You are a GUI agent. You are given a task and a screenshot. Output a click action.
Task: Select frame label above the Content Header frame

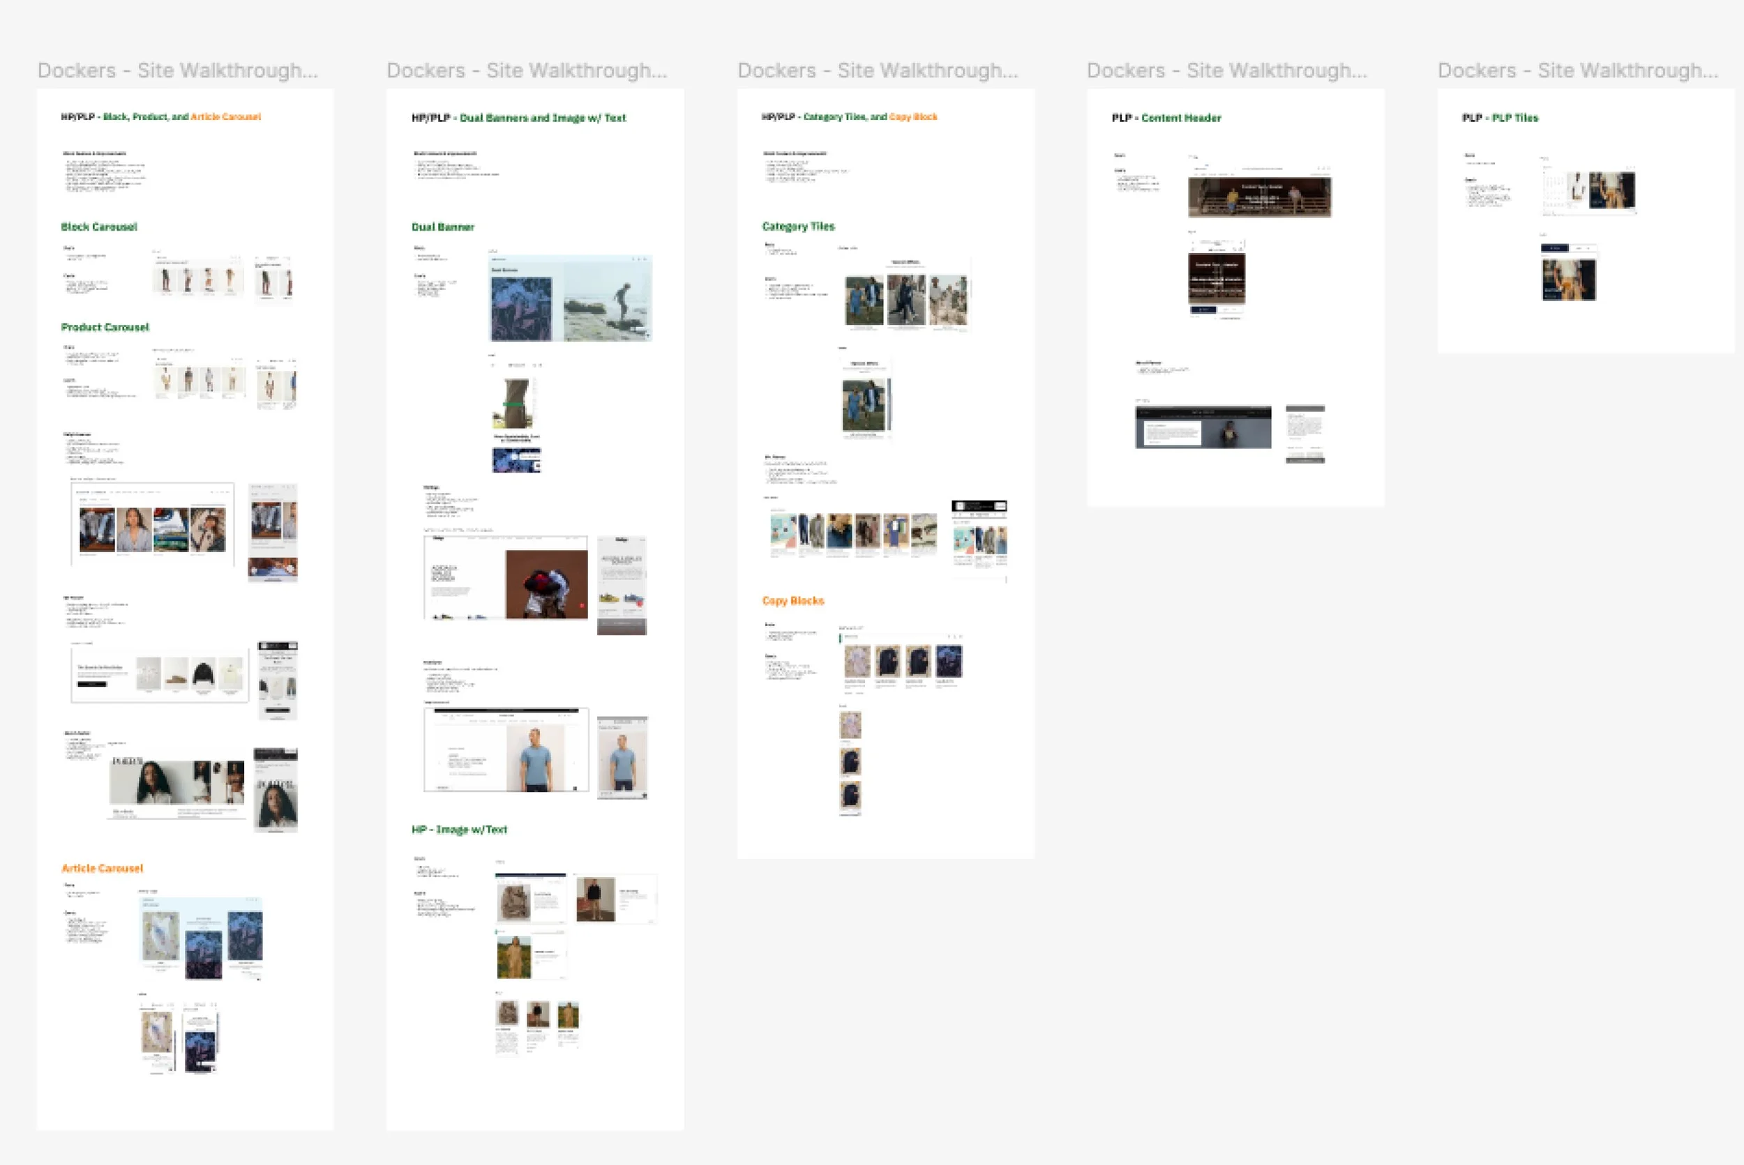click(x=1226, y=70)
